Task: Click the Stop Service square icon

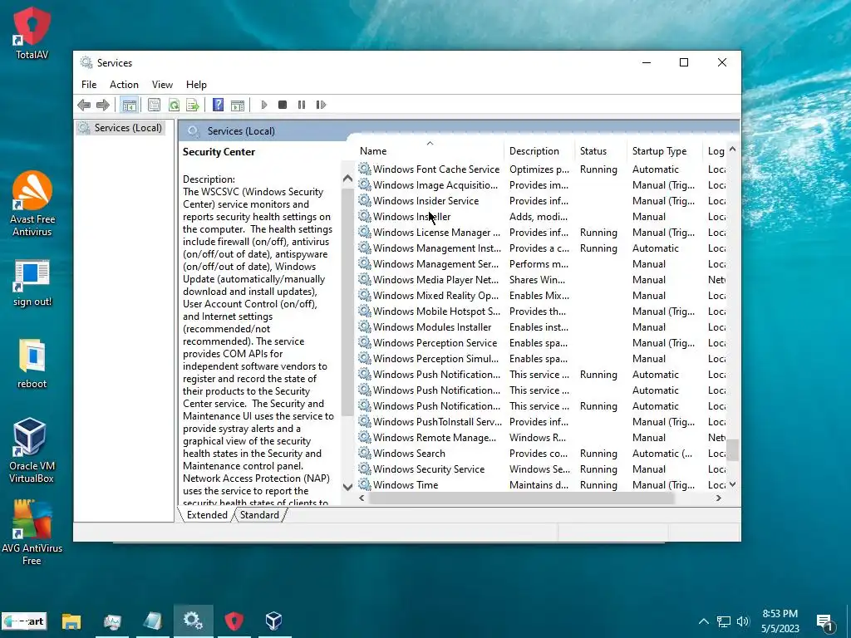Action: pos(283,105)
